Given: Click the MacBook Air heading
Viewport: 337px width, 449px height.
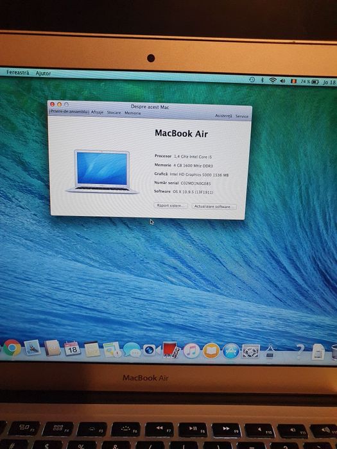Looking at the screenshot, I should coord(181,133).
